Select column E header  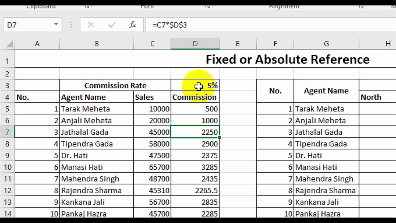(x=238, y=44)
